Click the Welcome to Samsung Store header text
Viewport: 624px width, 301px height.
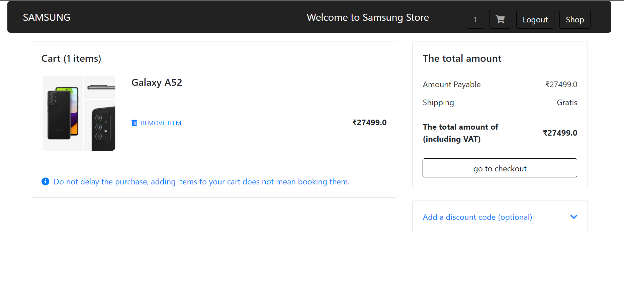click(368, 17)
